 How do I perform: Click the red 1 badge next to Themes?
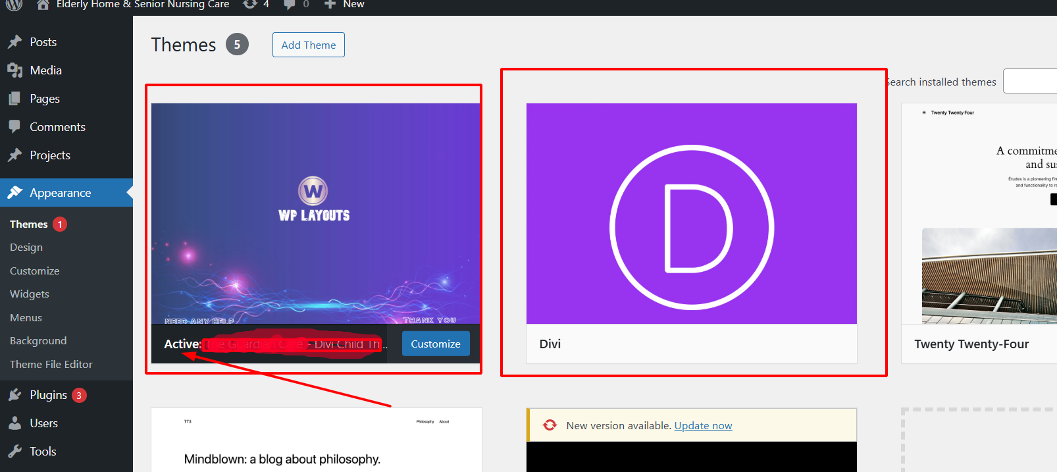pyautogui.click(x=60, y=224)
